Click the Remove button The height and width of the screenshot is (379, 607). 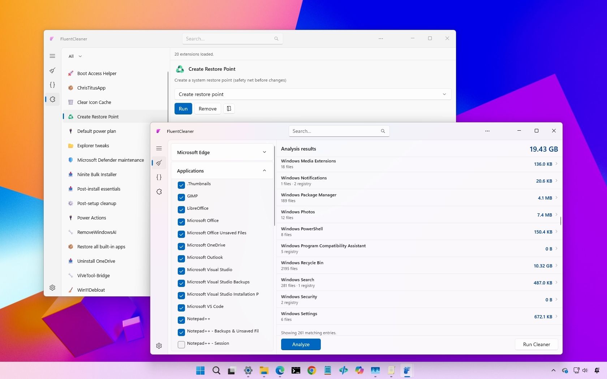pyautogui.click(x=208, y=109)
